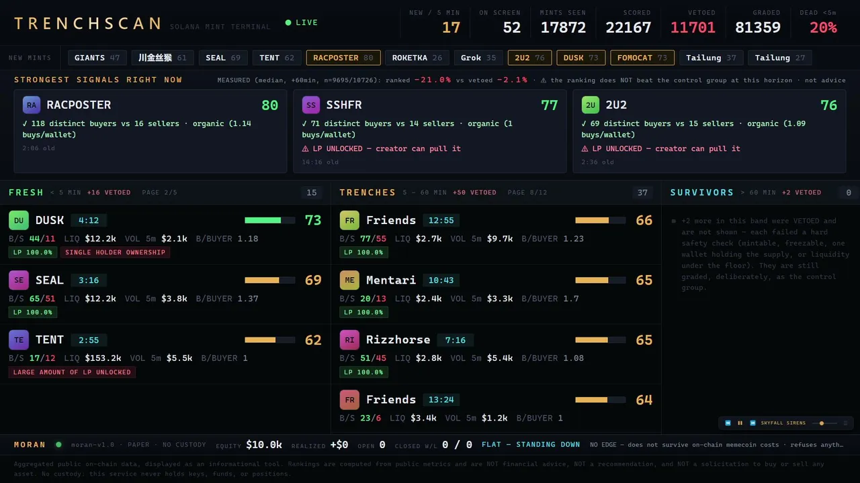
Task: Click the TRENCHES count badge 37
Action: coord(642,193)
